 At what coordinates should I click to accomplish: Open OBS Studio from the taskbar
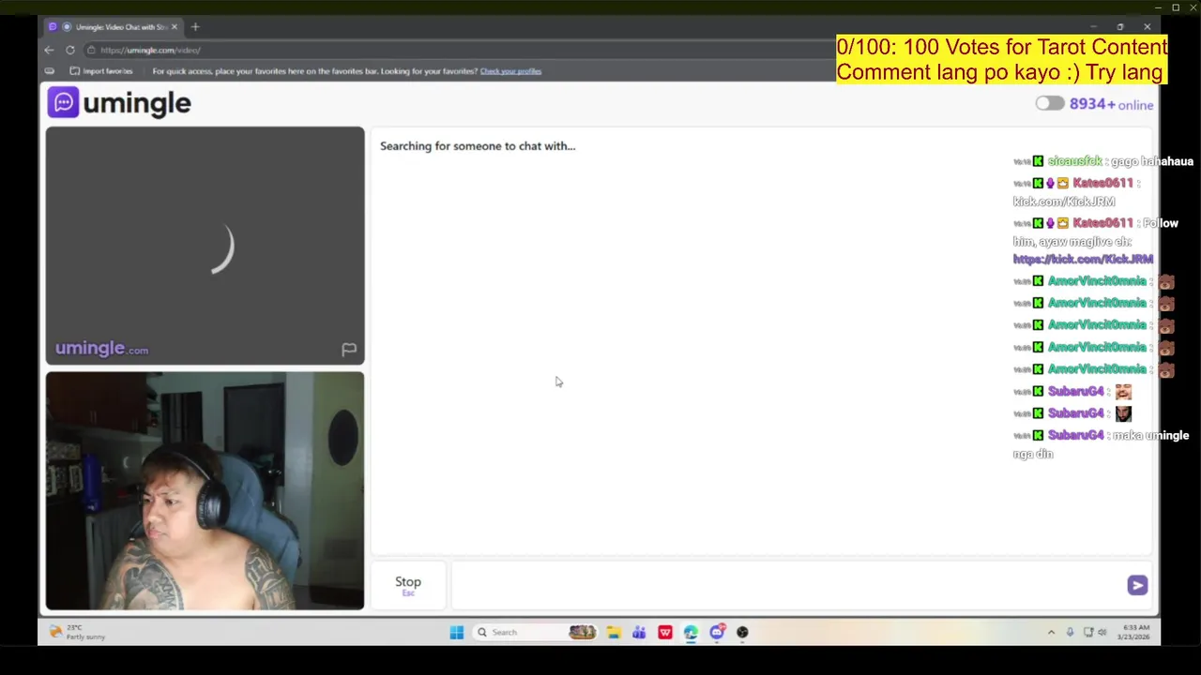742,633
